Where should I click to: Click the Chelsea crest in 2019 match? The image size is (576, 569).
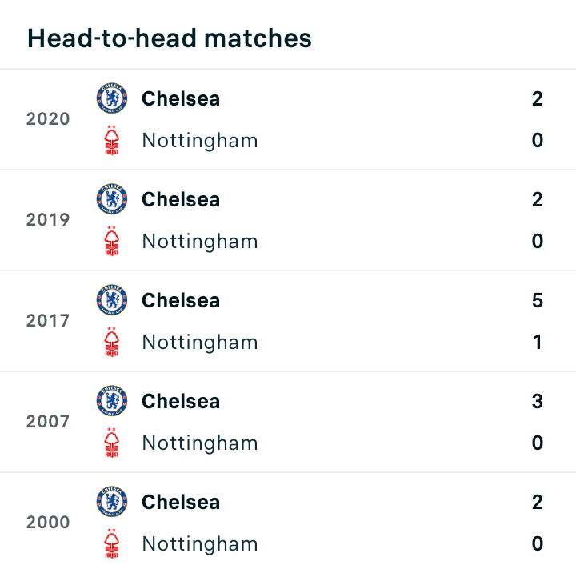click(x=112, y=198)
